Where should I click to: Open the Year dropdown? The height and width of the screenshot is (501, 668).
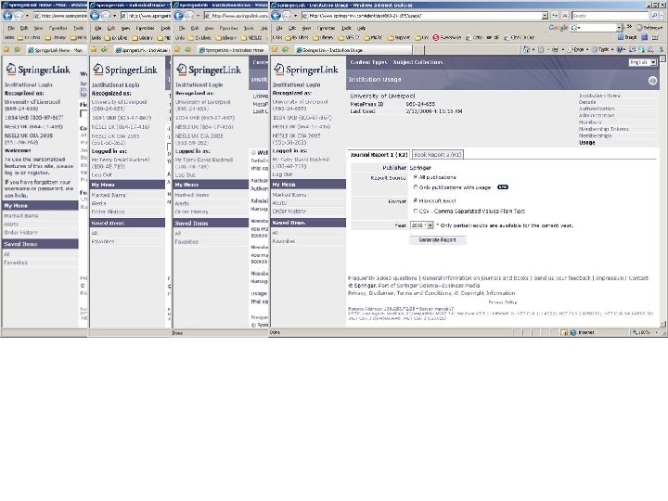(x=422, y=225)
